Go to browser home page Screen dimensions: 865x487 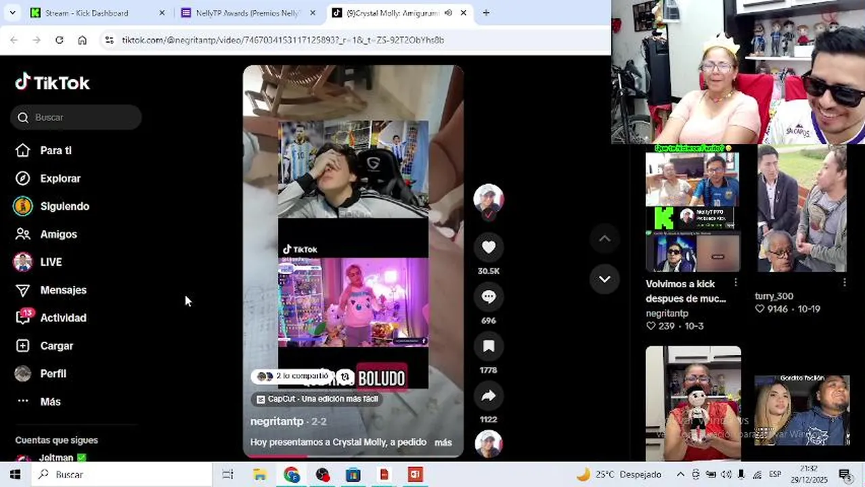[x=82, y=40]
